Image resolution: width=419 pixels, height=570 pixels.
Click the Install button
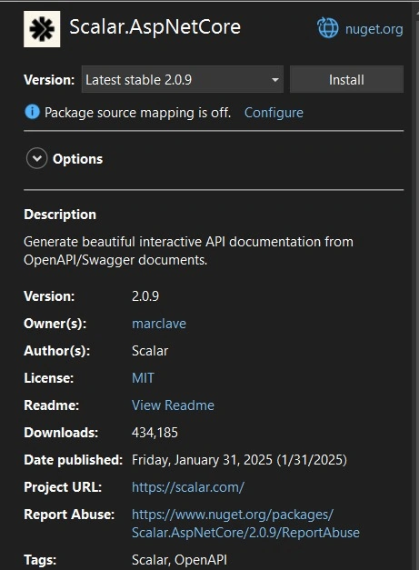pos(346,79)
